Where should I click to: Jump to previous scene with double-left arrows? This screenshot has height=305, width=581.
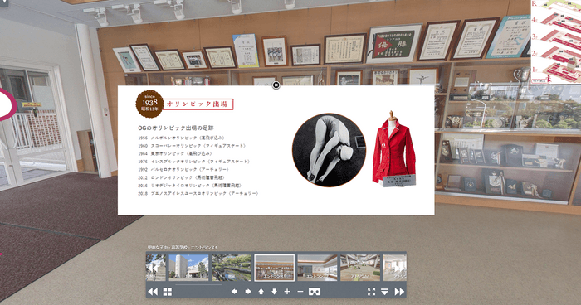[153, 292]
